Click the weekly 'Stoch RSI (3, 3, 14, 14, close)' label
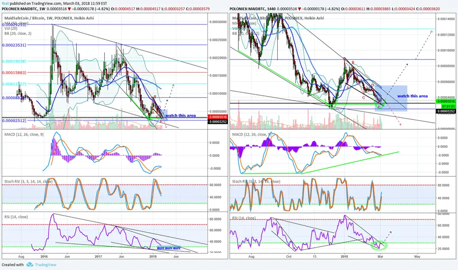Screen dimensions: 458x270 point(29,181)
